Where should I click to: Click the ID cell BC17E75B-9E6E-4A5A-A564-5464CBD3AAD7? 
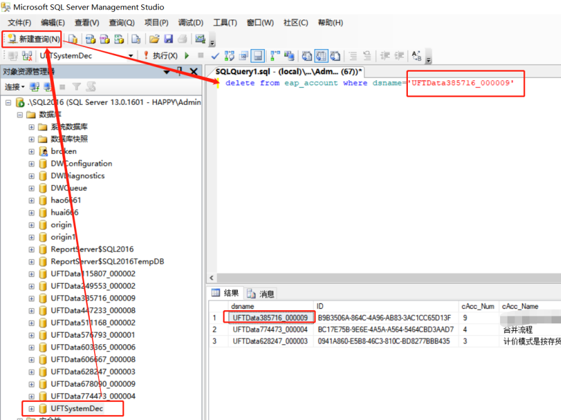coord(386,330)
